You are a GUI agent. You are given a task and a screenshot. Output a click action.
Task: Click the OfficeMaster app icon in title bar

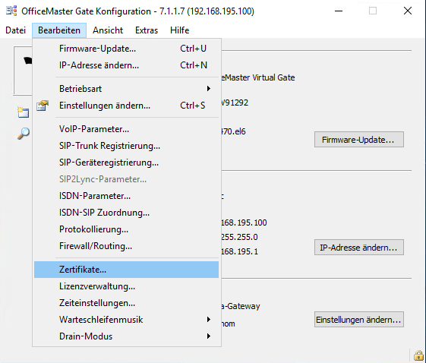[x=11, y=11]
